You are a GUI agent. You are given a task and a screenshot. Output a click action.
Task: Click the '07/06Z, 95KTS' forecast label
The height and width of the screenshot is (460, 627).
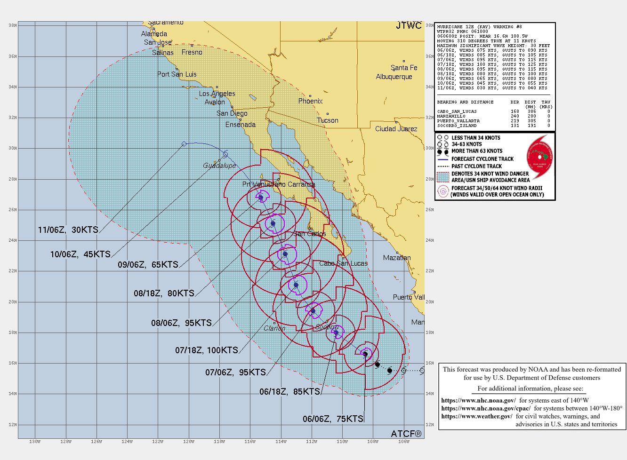236,373
